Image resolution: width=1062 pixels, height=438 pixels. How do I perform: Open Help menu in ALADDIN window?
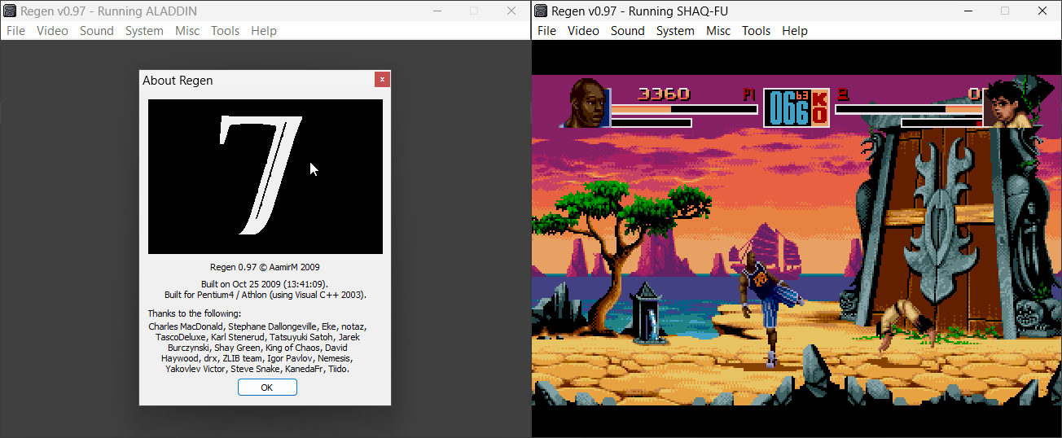[264, 31]
